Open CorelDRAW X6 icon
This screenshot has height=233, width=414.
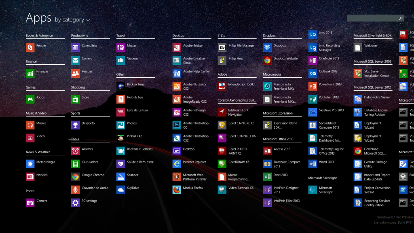coord(222,164)
